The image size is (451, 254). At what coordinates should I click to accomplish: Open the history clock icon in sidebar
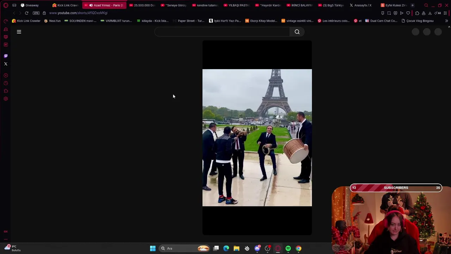[x=6, y=83]
